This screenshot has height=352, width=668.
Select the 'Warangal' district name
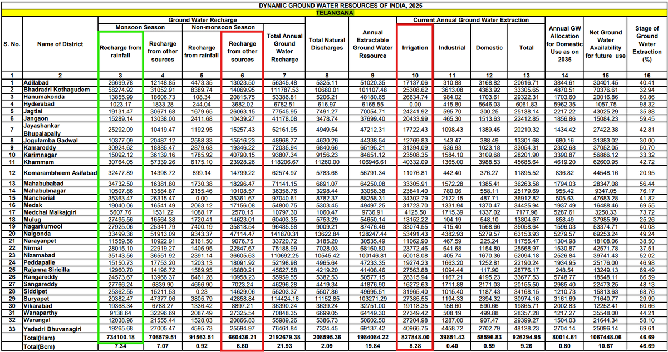pos(38,321)
